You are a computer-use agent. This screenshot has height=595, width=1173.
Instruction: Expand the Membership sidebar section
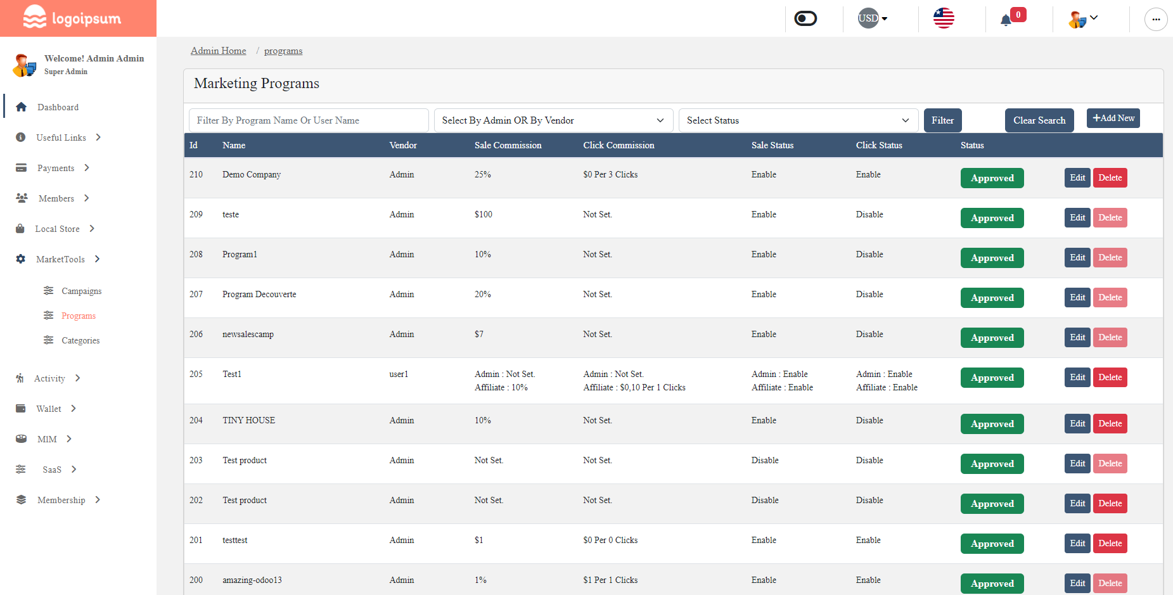coord(61,500)
